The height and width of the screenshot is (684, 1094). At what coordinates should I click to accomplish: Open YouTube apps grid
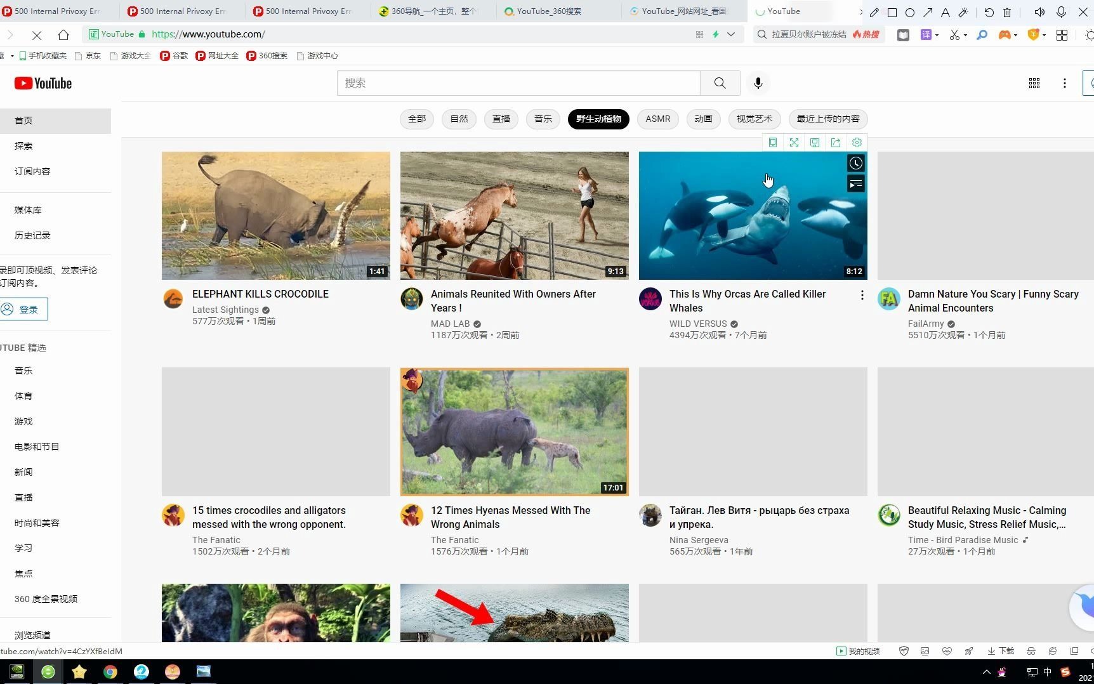point(1034,83)
